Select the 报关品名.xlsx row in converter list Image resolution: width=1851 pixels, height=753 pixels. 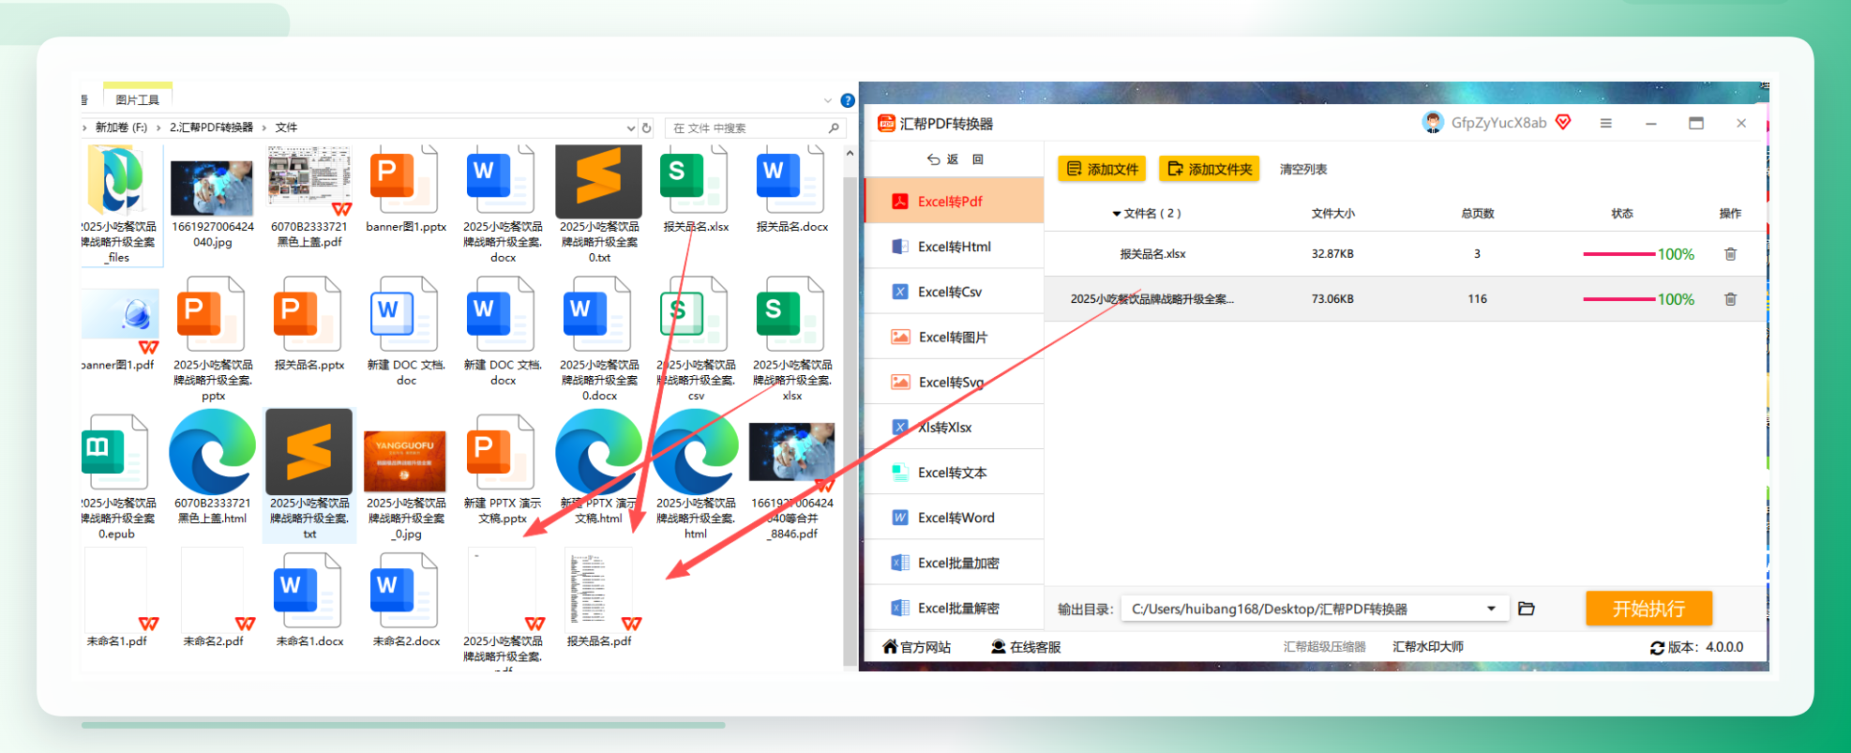click(1407, 254)
